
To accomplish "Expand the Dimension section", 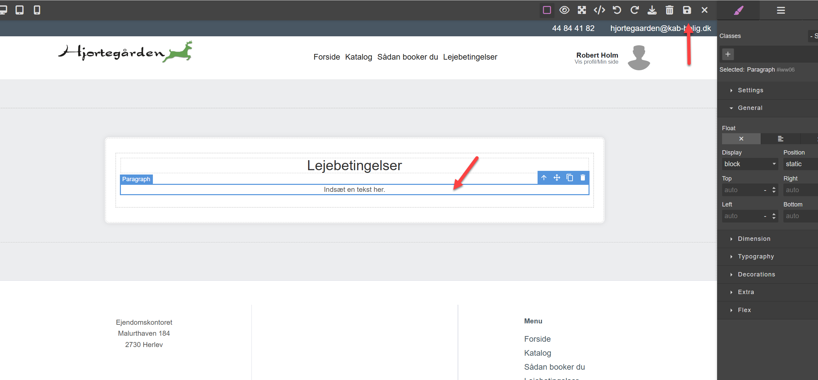I will coord(754,239).
